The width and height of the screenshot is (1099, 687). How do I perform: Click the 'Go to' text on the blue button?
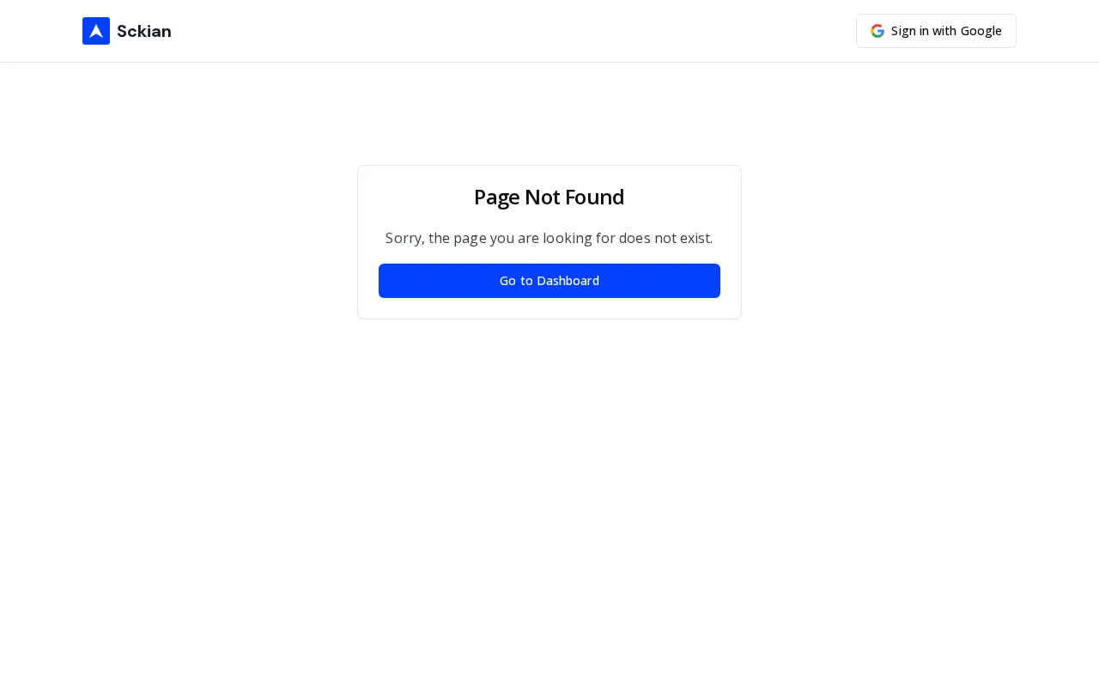516,281
